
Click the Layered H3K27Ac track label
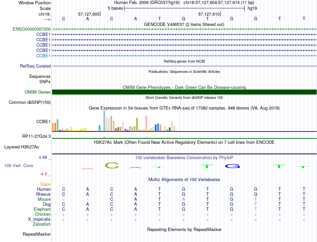click(22, 147)
